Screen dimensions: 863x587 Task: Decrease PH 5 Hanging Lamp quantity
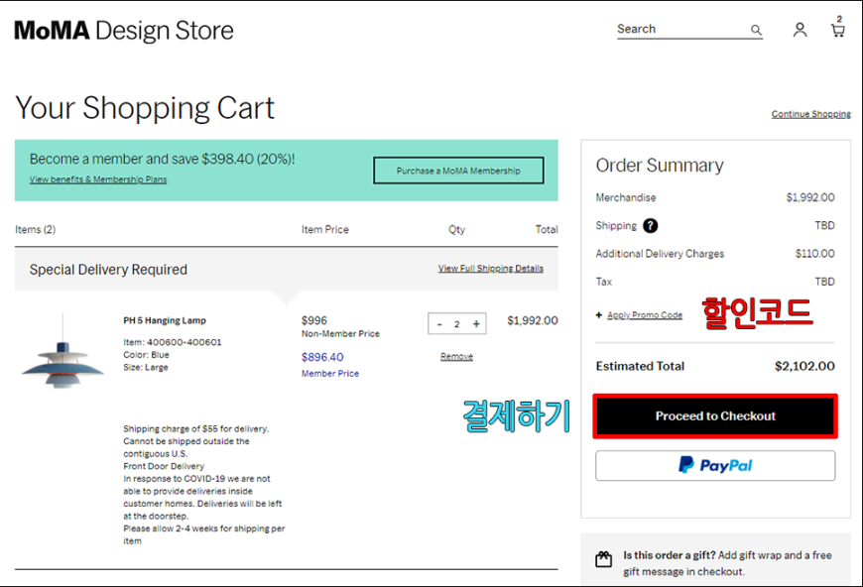coord(439,324)
